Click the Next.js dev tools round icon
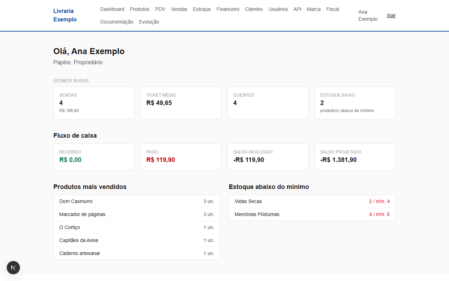The width and height of the screenshot is (449, 281). [13, 268]
